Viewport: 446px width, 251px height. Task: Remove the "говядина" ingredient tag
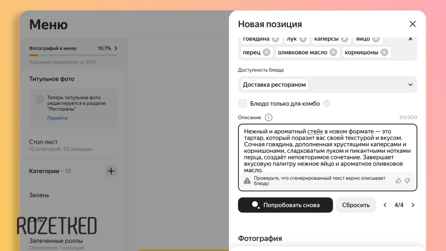click(x=276, y=39)
